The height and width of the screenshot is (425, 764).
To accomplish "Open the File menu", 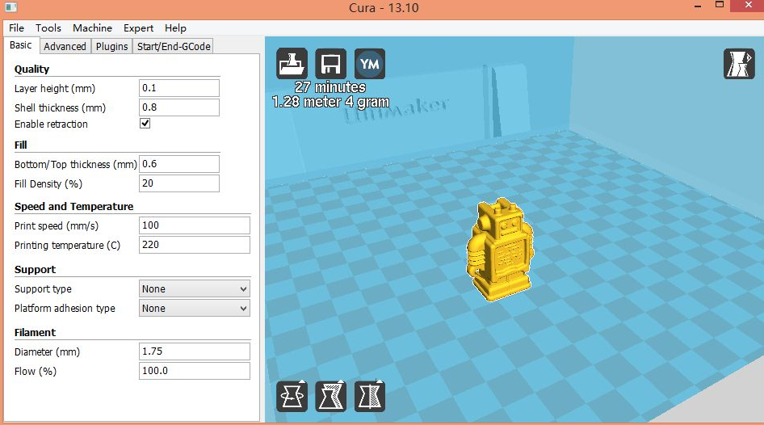I will [16, 27].
